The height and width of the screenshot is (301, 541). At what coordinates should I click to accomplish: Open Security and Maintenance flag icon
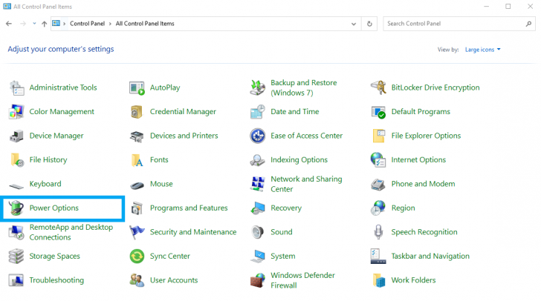(137, 233)
